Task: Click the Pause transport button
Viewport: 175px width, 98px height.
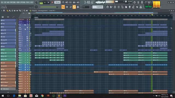Action: point(45,2)
